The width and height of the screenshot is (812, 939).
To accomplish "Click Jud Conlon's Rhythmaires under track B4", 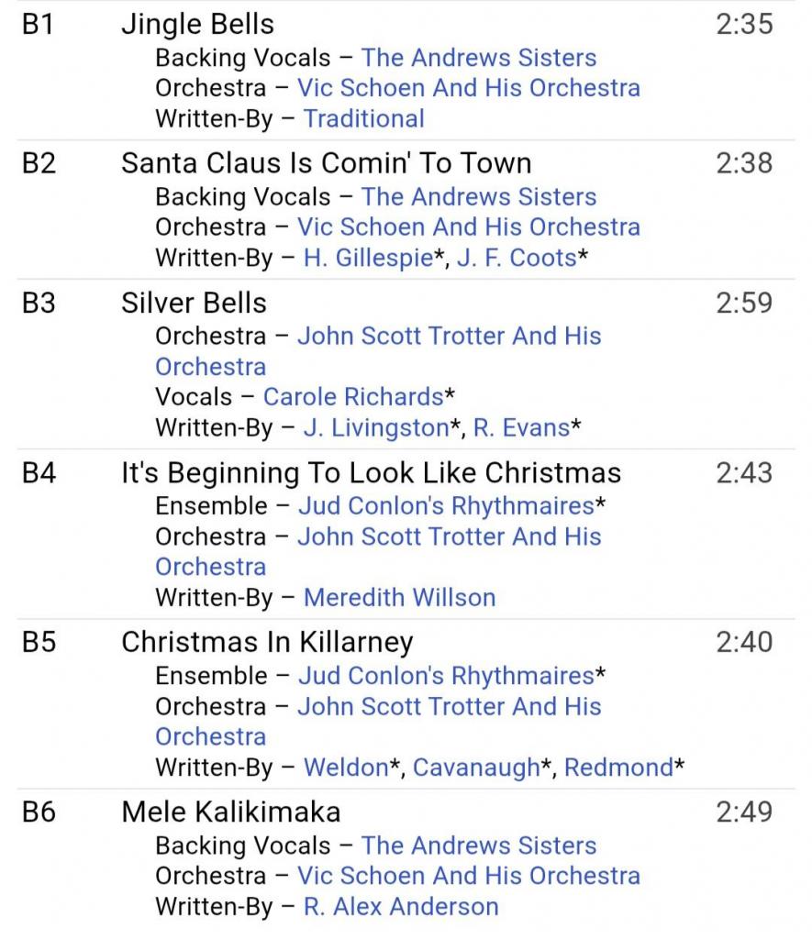I will click(446, 506).
